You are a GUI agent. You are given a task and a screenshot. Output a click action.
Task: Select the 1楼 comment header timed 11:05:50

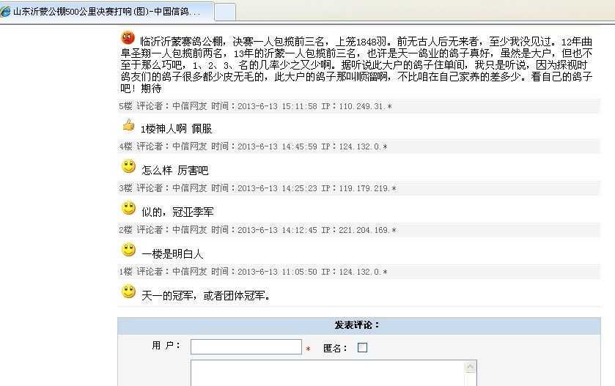tap(359, 272)
